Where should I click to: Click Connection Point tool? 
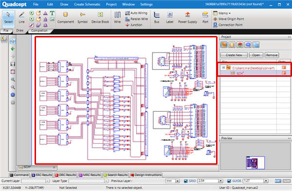click(x=228, y=25)
